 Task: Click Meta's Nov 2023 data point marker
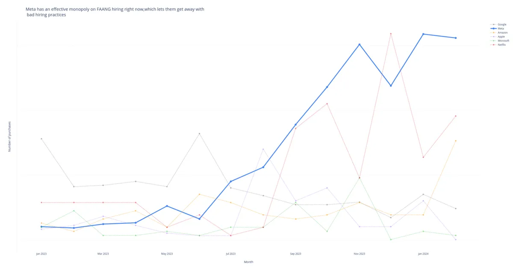pos(360,44)
